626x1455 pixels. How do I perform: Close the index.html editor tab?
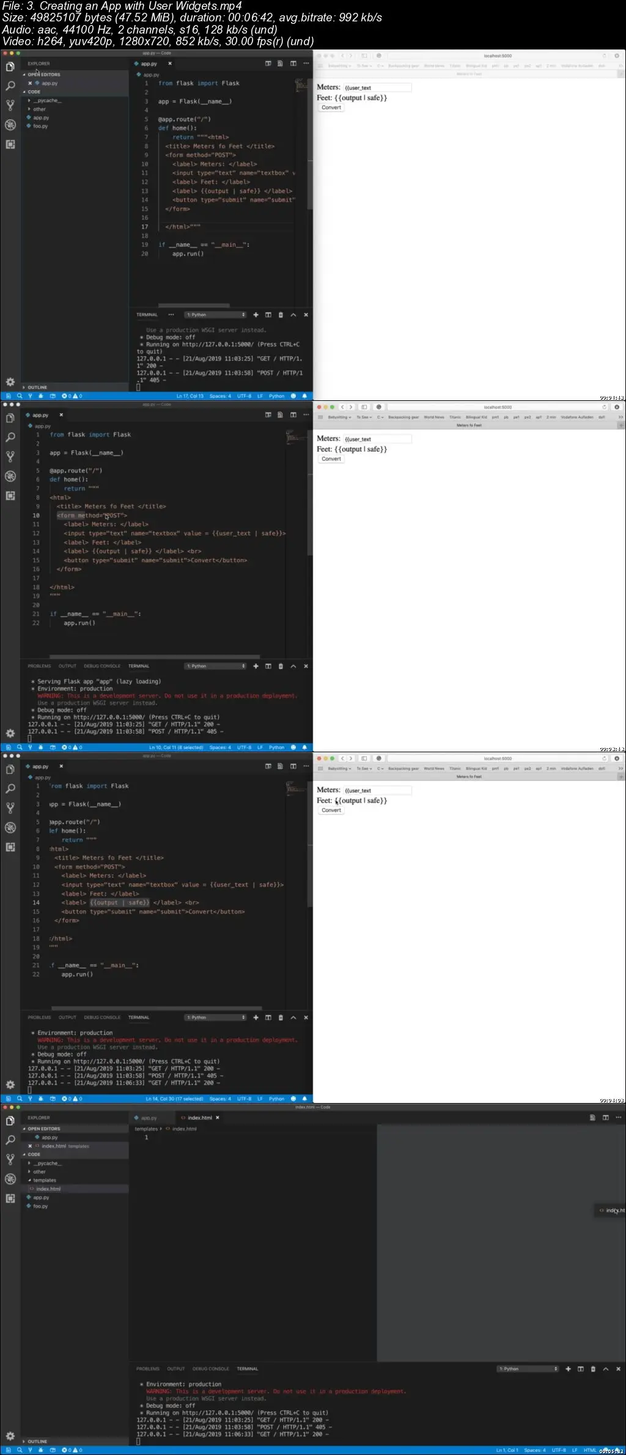click(x=217, y=1118)
